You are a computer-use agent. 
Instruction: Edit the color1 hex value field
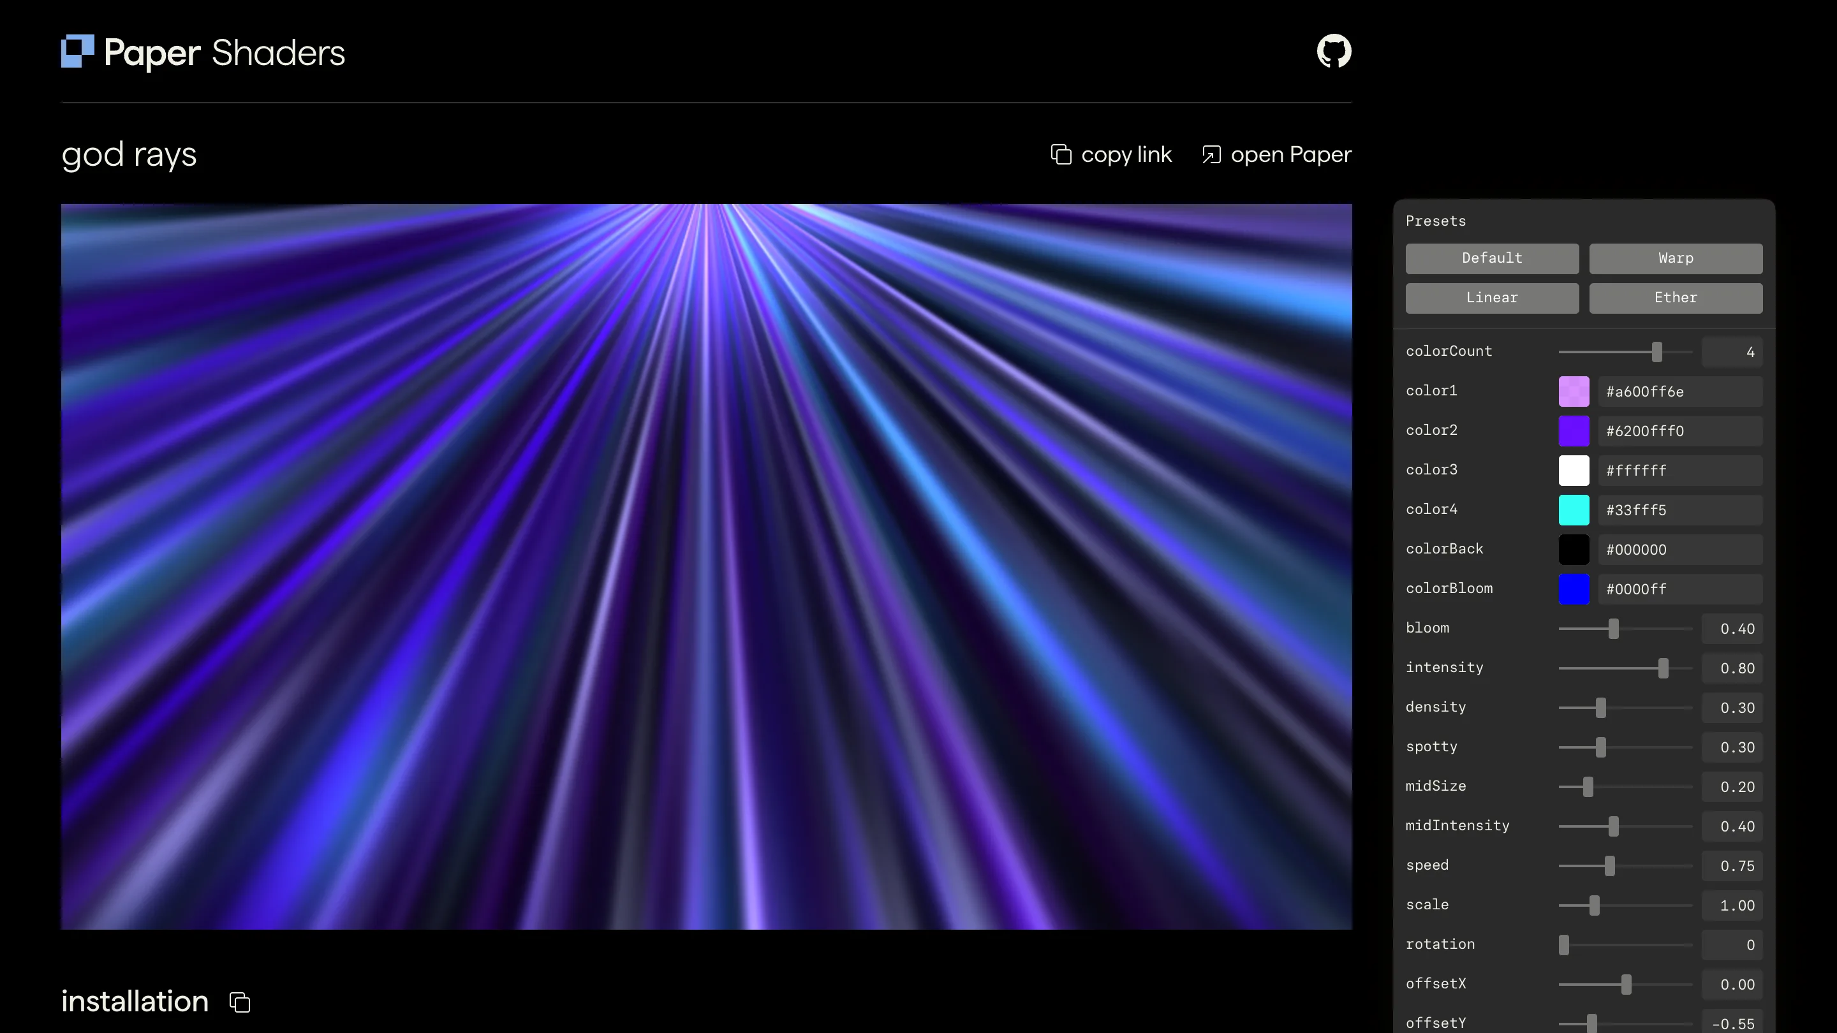pyautogui.click(x=1680, y=392)
